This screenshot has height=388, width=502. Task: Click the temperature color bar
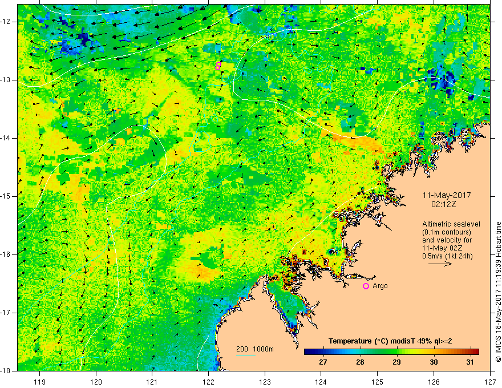pos(391,351)
